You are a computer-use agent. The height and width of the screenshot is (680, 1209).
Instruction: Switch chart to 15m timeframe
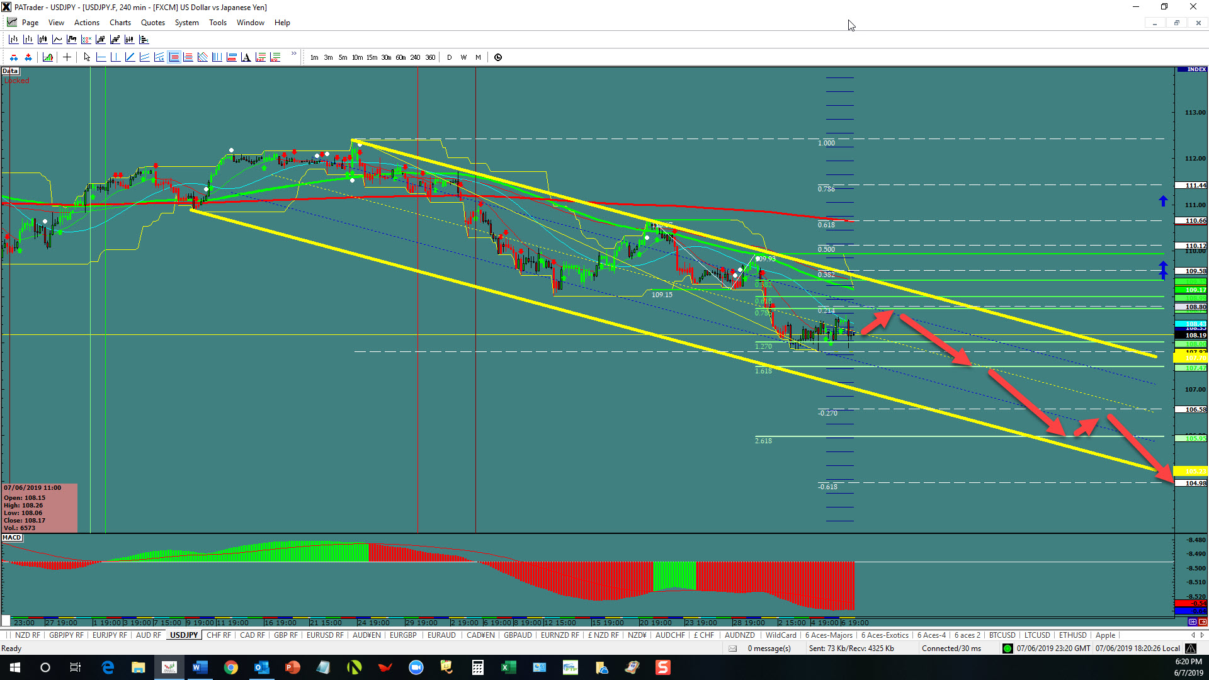(372, 57)
